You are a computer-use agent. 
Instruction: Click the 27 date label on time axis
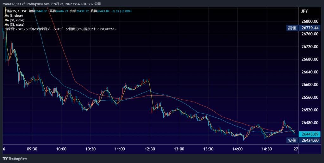coord(296,149)
